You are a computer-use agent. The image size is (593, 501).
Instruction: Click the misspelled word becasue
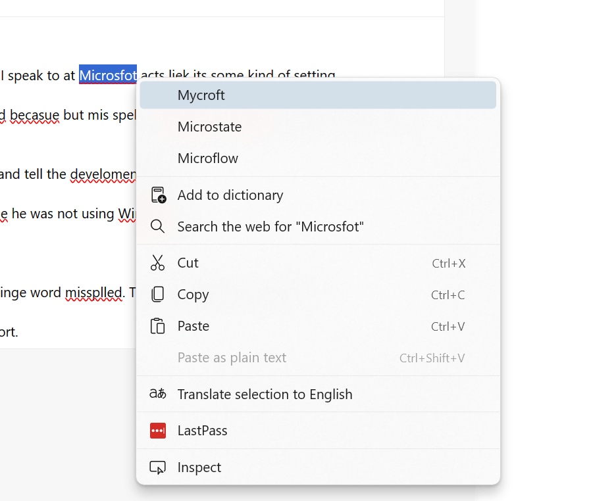coord(34,115)
